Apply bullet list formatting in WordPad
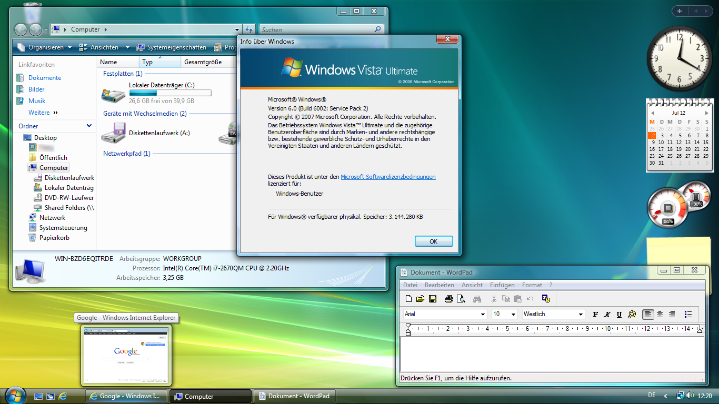This screenshot has height=404, width=719. coord(688,314)
